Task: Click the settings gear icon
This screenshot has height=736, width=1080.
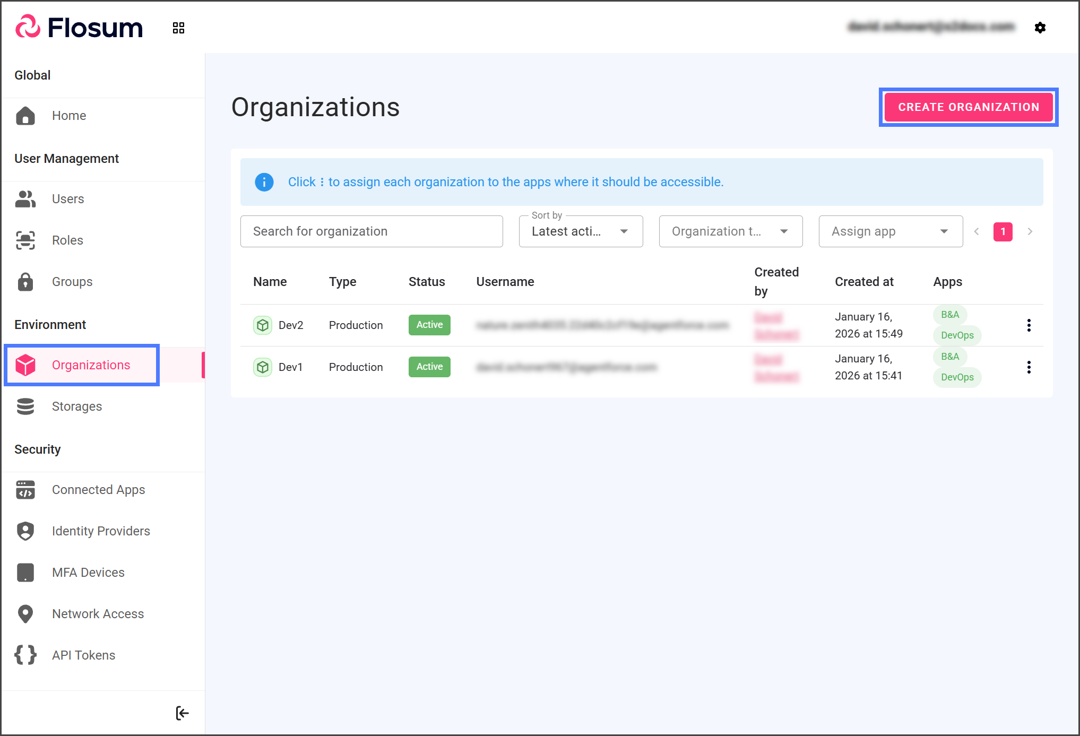Action: click(x=1040, y=28)
